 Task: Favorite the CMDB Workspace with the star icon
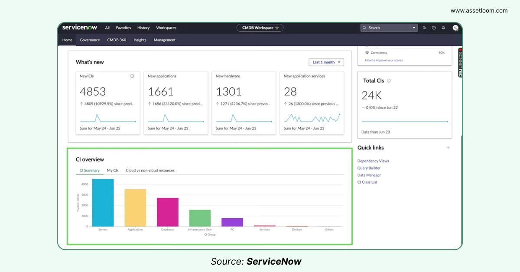point(277,28)
